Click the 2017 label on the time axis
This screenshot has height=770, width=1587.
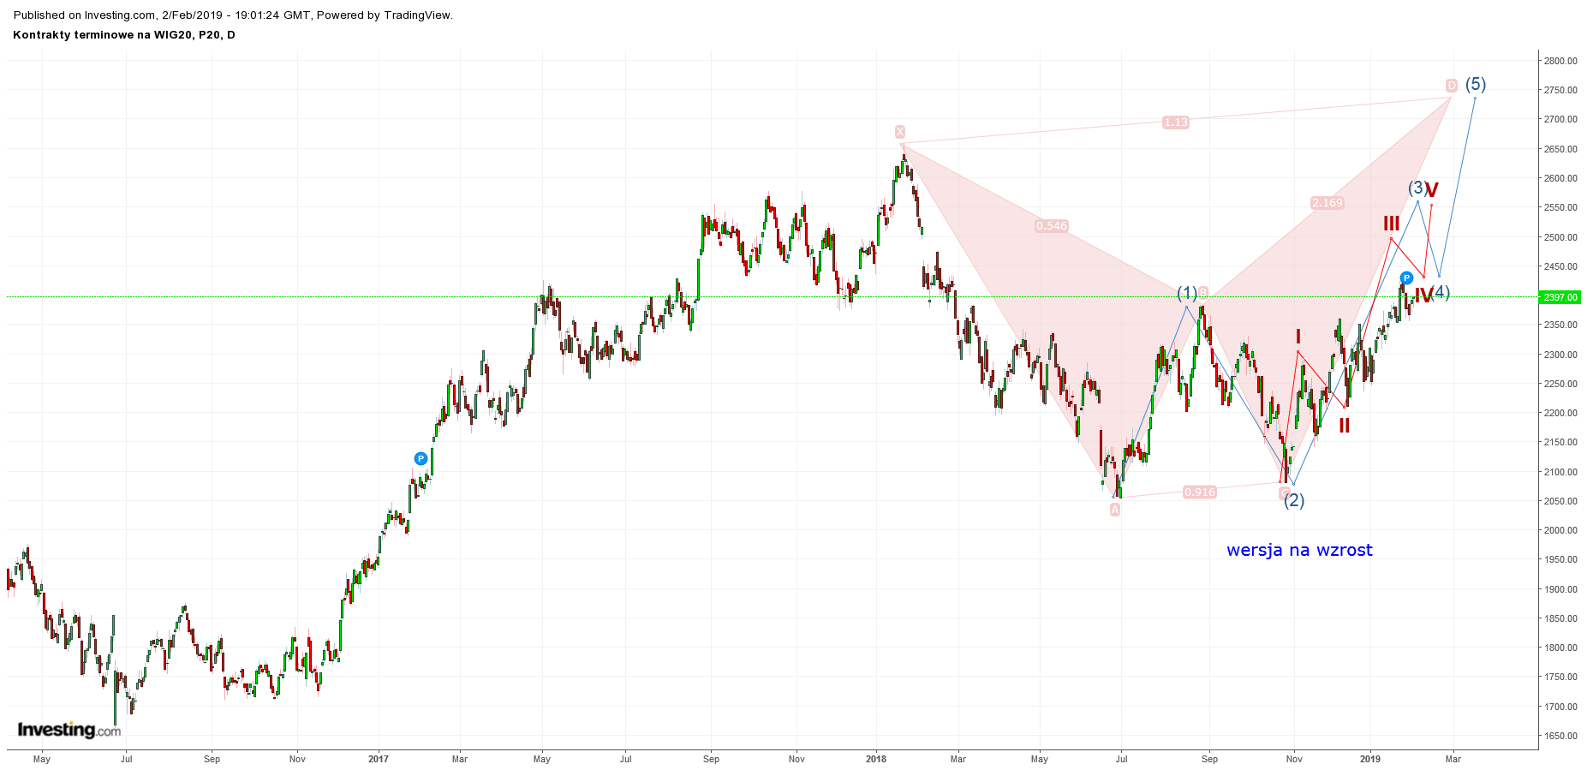[x=379, y=759]
